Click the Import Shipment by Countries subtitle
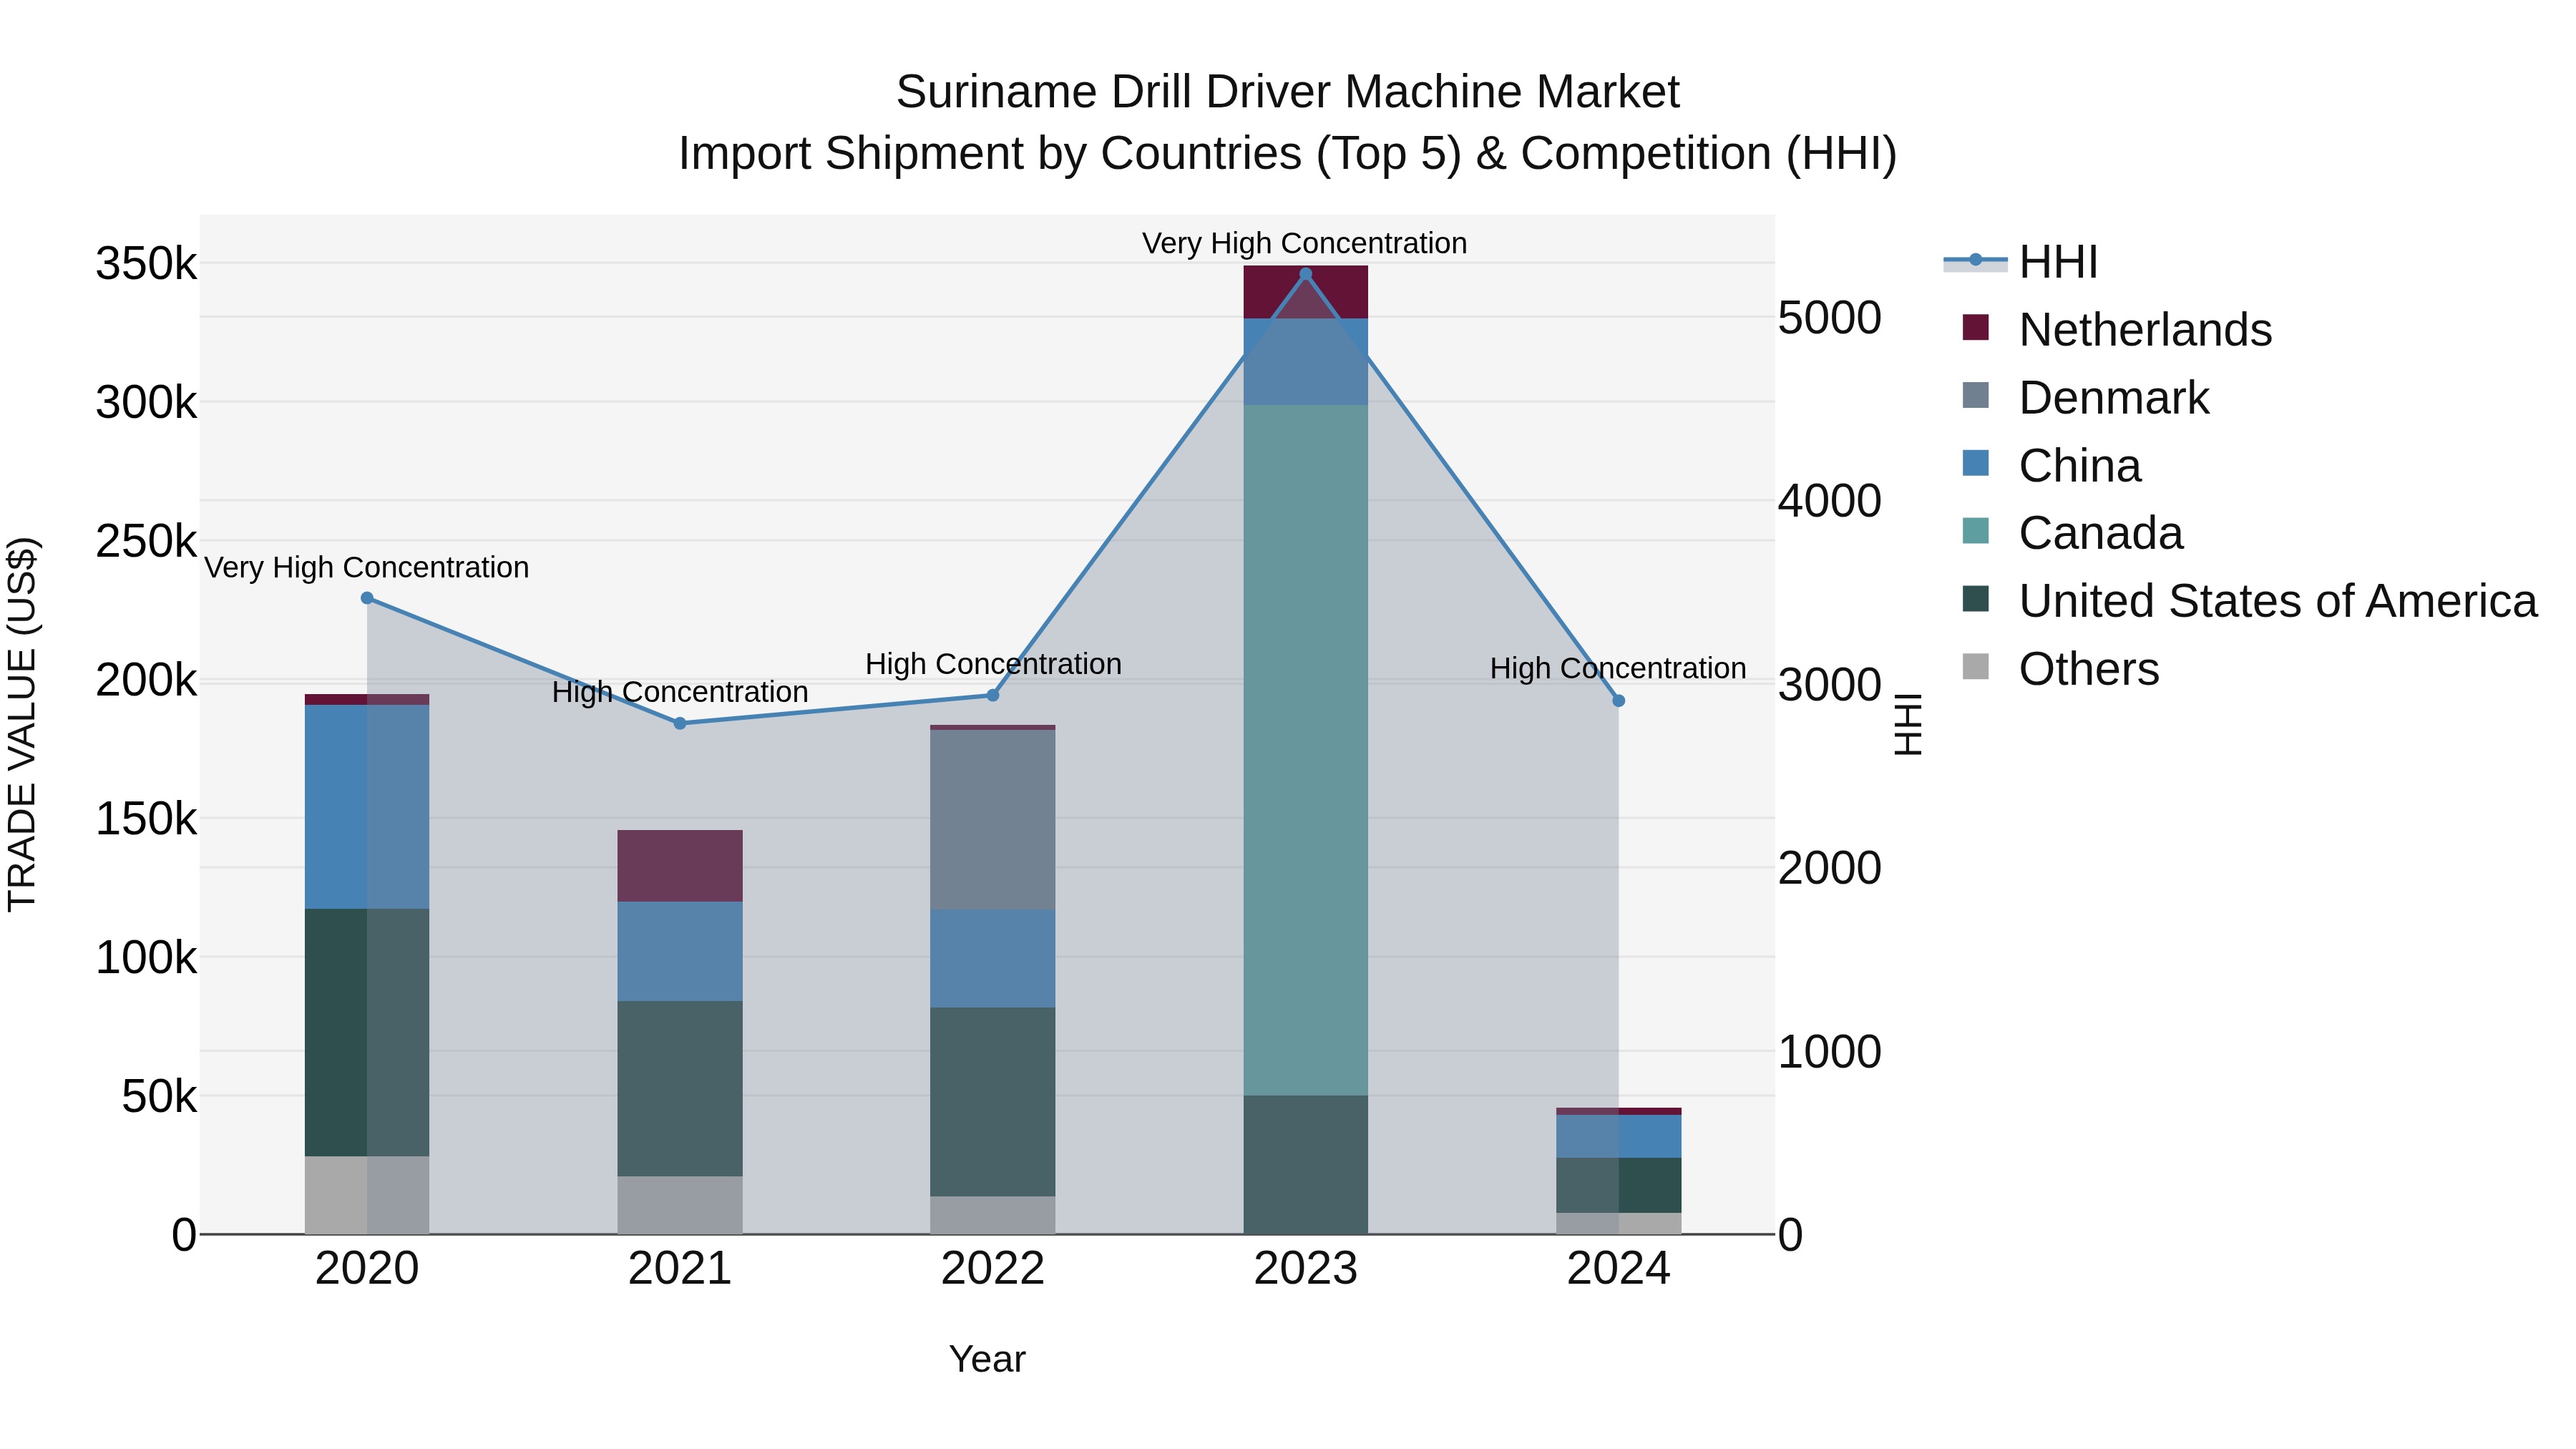 click(x=1288, y=154)
